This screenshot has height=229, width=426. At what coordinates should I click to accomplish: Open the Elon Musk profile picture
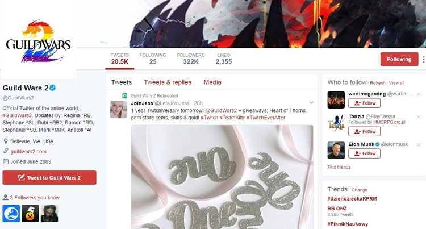(x=336, y=150)
